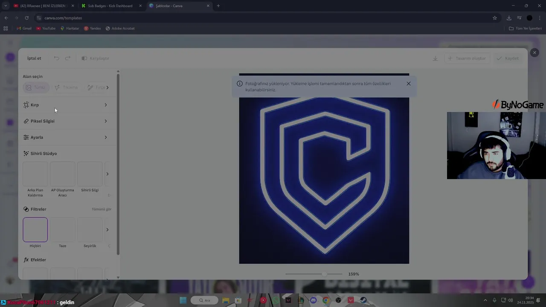Choose Arka Plan Kaldırma thumbnail
546x307 pixels.
35,174
